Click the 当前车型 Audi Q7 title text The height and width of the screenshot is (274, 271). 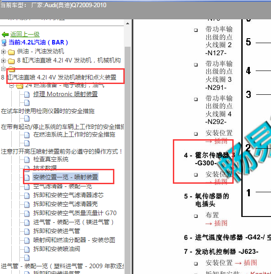pyautogui.click(x=53, y=5)
